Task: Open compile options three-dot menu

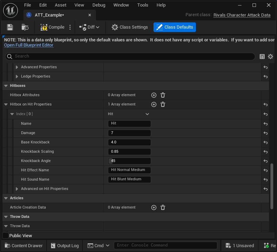Action: [70, 27]
